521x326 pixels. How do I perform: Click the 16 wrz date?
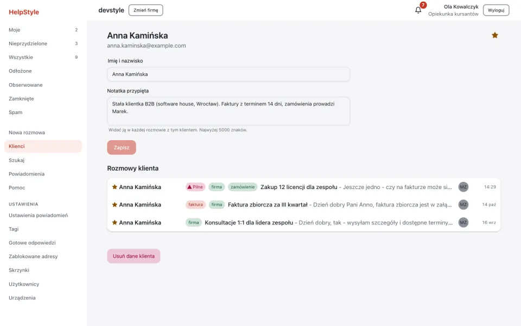[489, 223]
